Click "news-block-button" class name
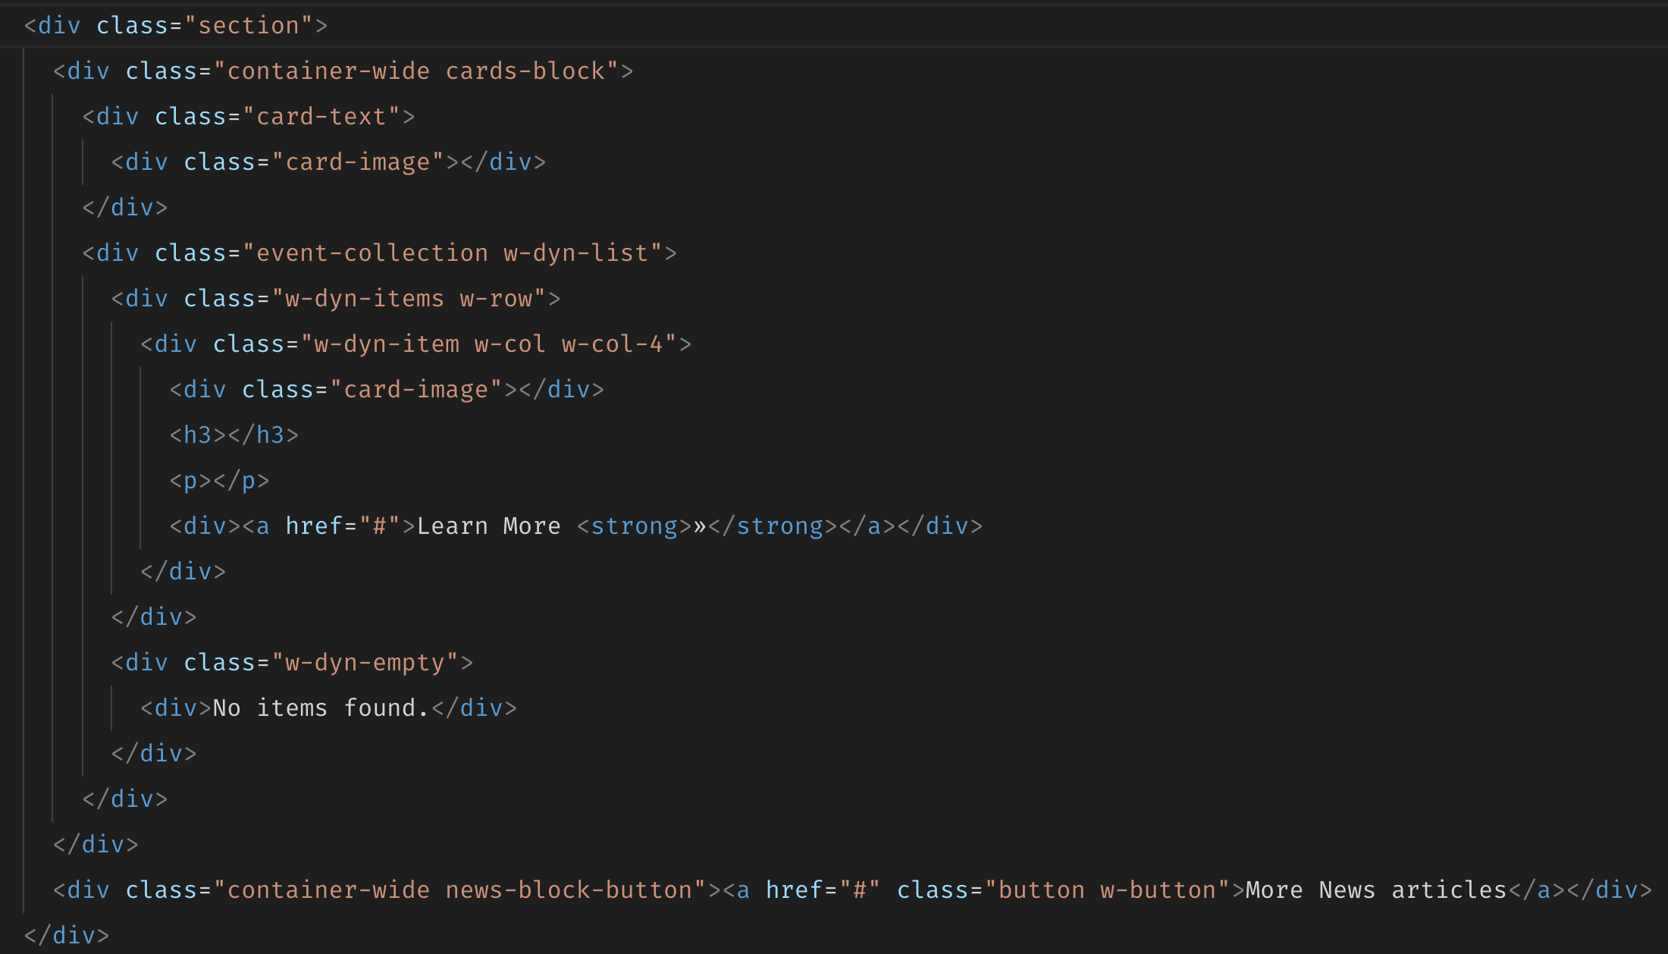The image size is (1668, 954). [x=569, y=890]
